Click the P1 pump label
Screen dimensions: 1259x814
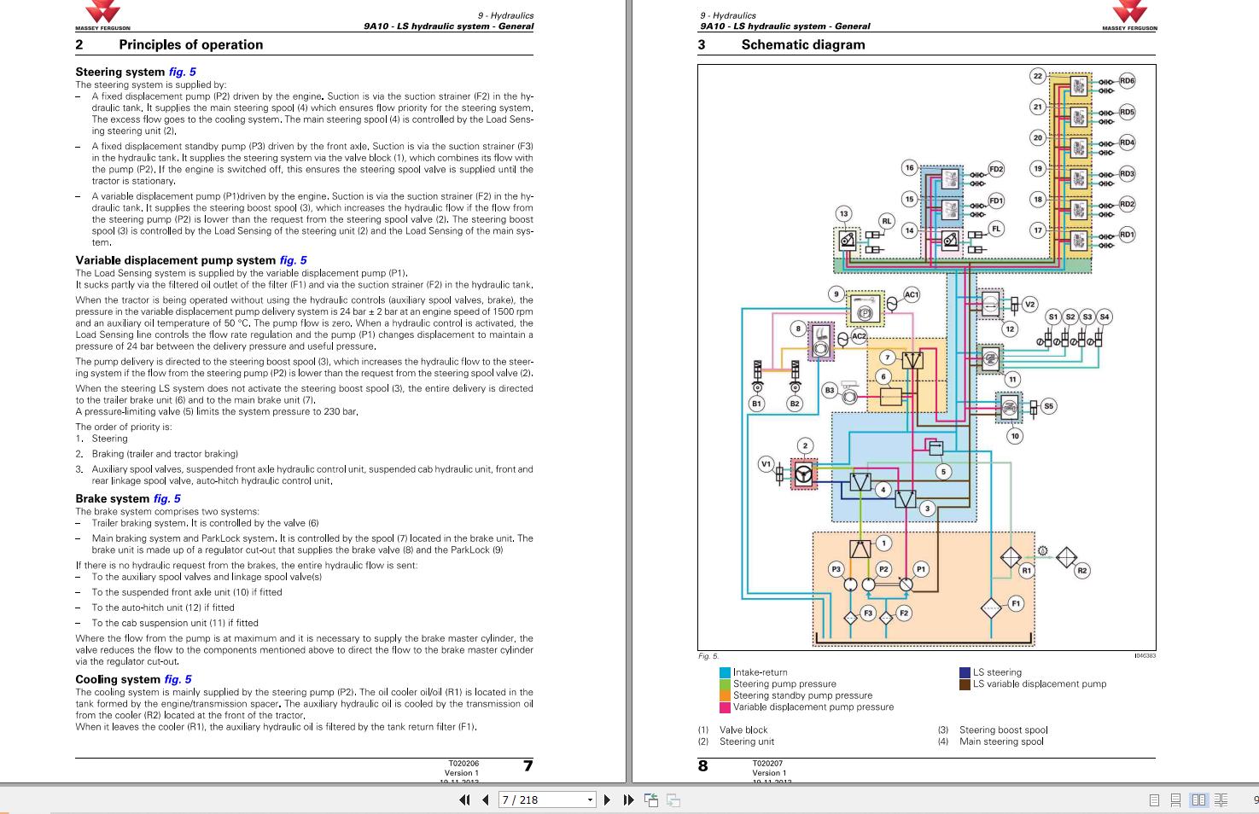click(921, 569)
